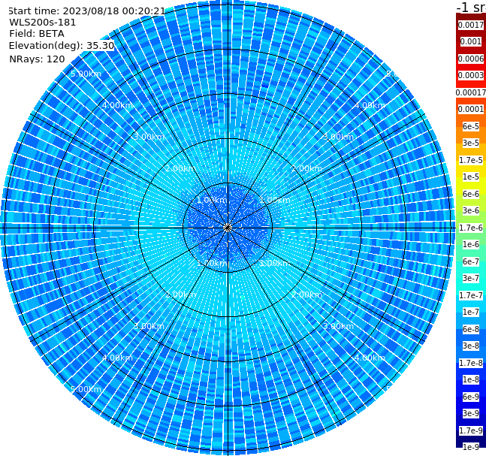Select the 1e-7 colorbar value
This screenshot has width=486, height=456.
click(471, 312)
